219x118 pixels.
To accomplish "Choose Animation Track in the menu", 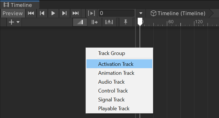I will (116, 73).
